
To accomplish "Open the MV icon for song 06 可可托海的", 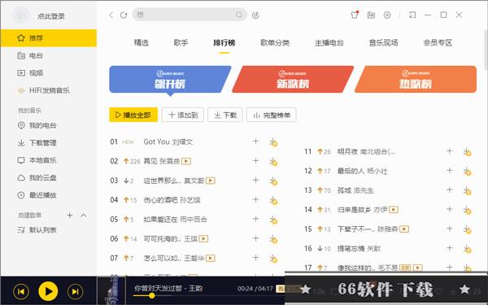I will click(x=203, y=238).
